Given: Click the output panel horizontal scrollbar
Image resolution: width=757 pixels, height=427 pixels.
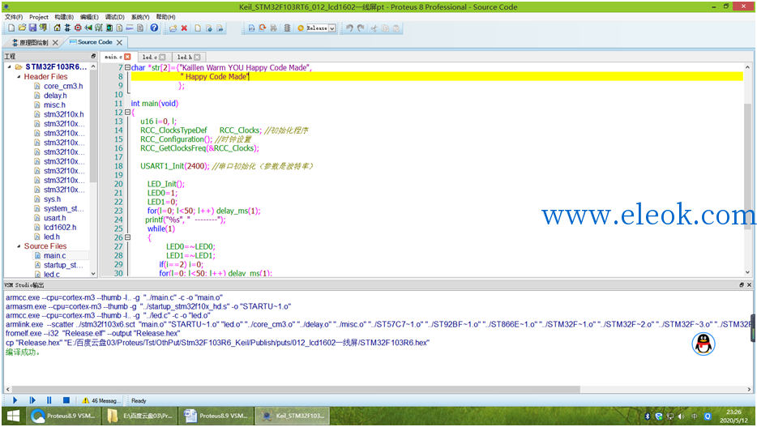Looking at the screenshot, I should click(x=296, y=389).
